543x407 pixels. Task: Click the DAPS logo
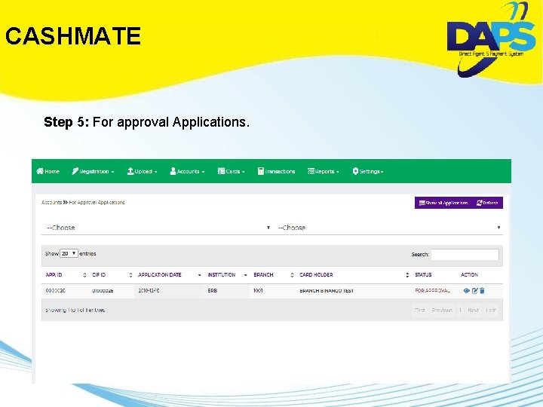tap(492, 38)
